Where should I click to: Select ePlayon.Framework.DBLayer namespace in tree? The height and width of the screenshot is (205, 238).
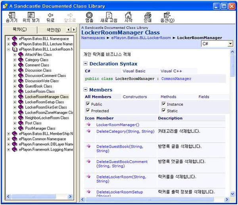tap(46, 144)
